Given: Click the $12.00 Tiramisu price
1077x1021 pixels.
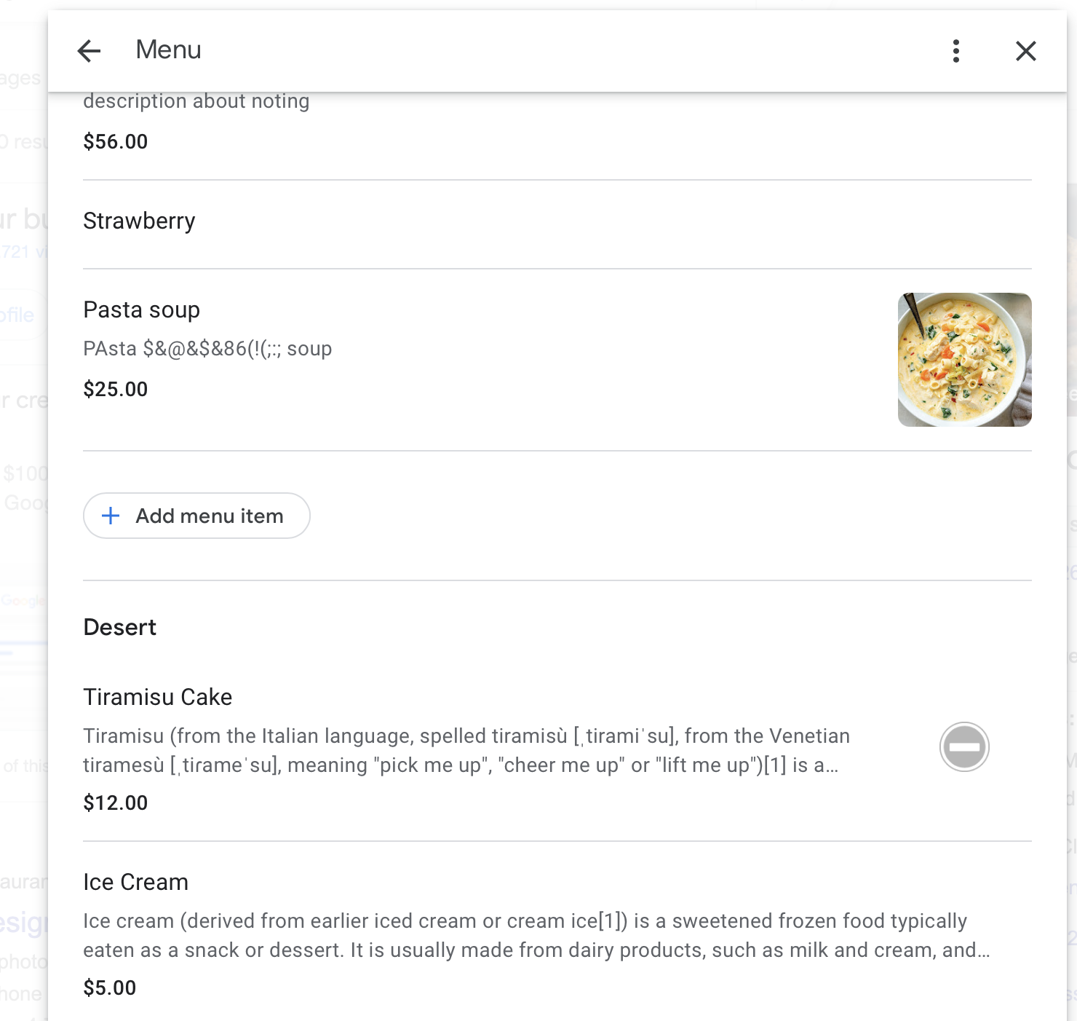Looking at the screenshot, I should tap(116, 803).
